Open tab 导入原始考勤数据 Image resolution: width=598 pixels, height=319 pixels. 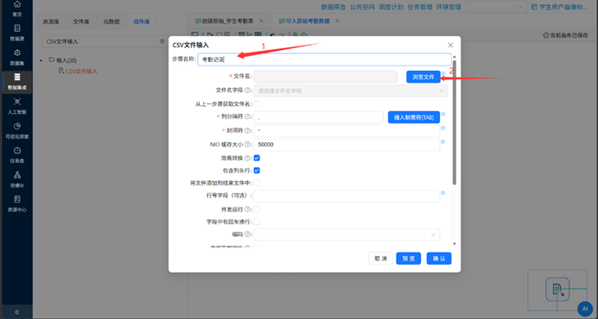click(308, 21)
